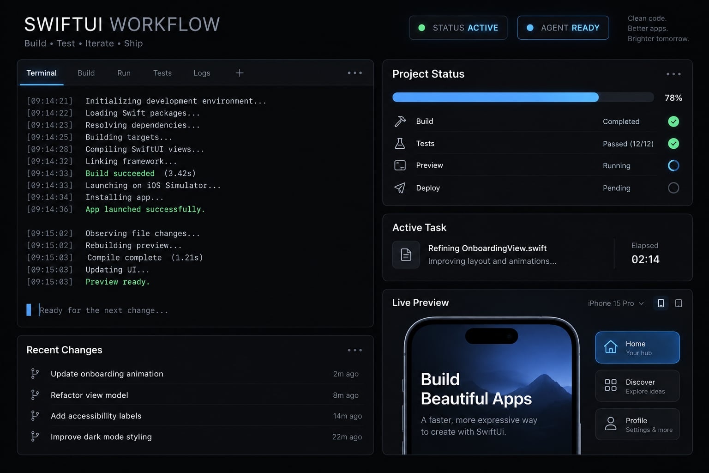Click the Status Active button
Viewport: 709px width, 473px height.
458,28
